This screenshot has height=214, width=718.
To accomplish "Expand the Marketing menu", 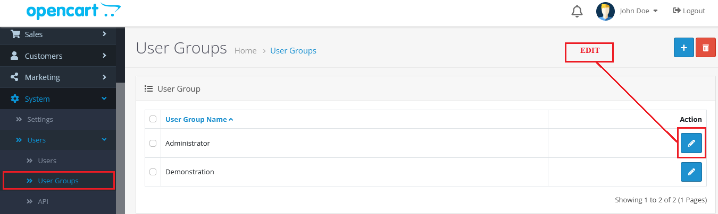I will 57,77.
